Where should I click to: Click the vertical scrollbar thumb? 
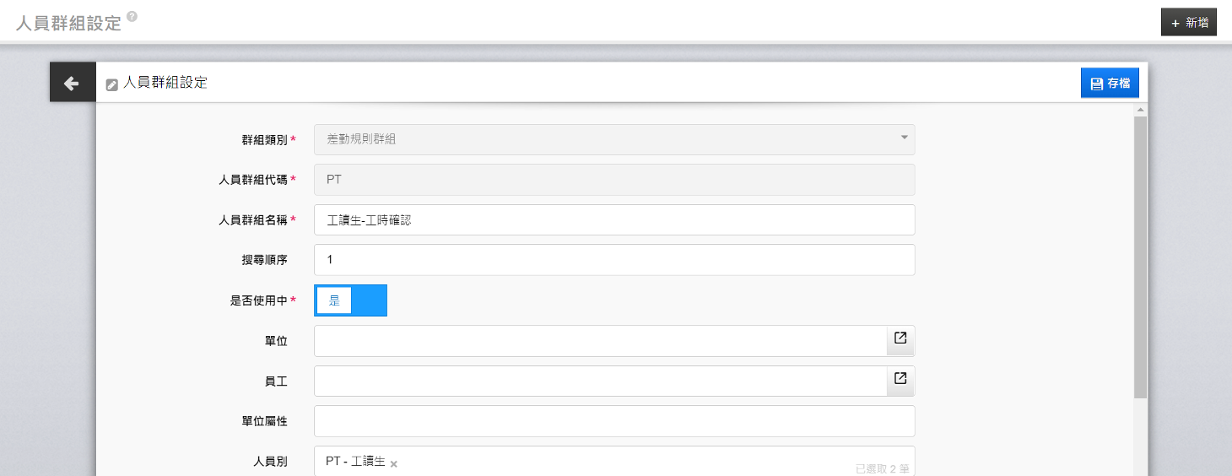click(x=1140, y=257)
